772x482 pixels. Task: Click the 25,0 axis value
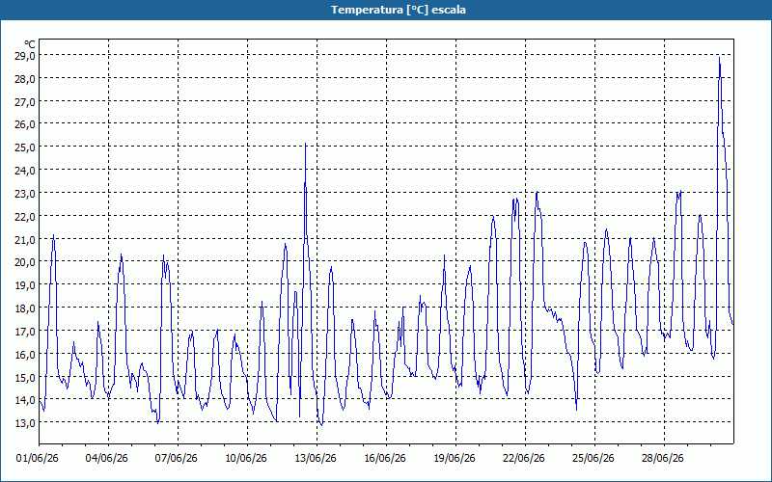(x=25, y=147)
